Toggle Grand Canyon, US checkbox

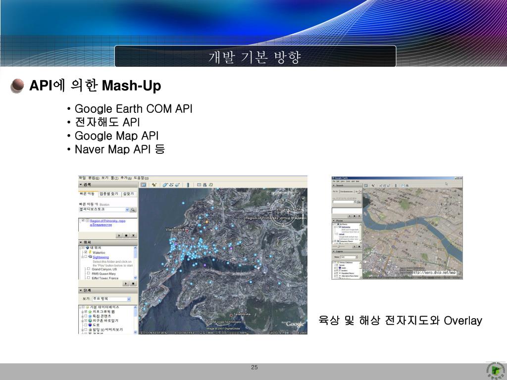[88, 269]
